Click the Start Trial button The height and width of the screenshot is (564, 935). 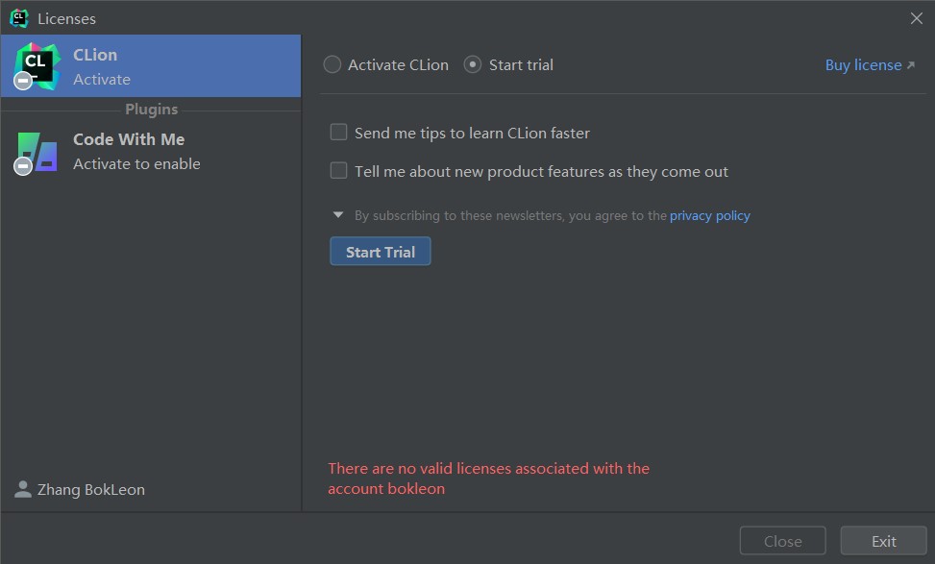(x=381, y=252)
